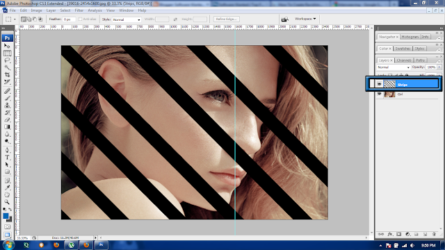
Task: Click the Refine Edge button
Action: 227,19
